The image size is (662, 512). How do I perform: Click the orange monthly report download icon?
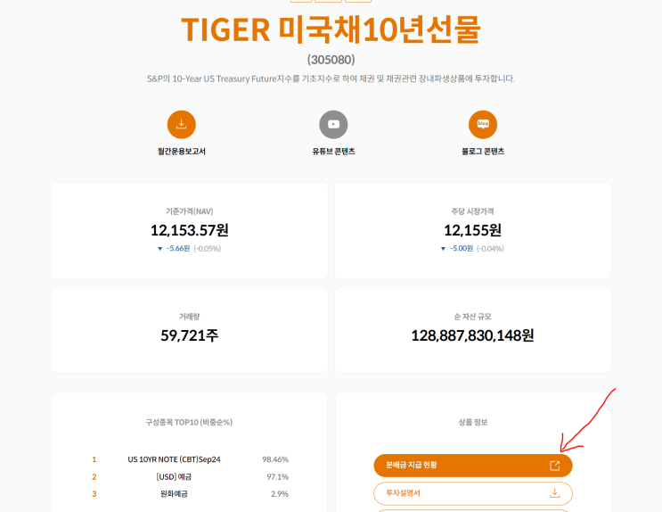(181, 124)
